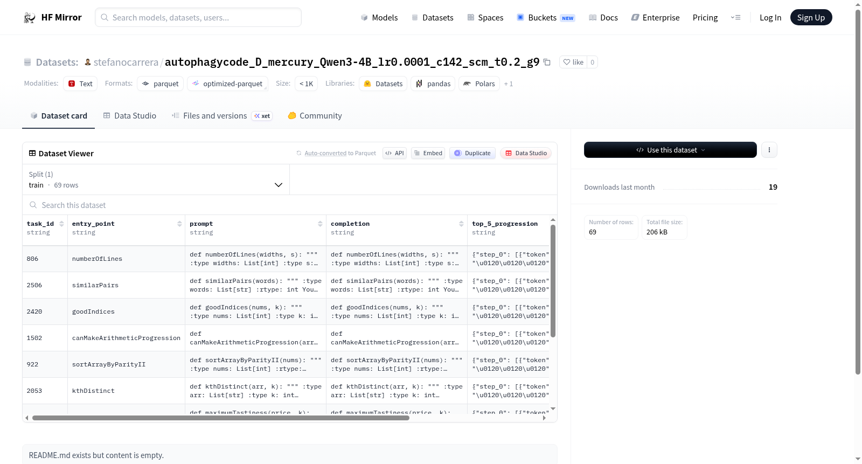
Task: Open the Datasets nav item
Action: click(433, 18)
